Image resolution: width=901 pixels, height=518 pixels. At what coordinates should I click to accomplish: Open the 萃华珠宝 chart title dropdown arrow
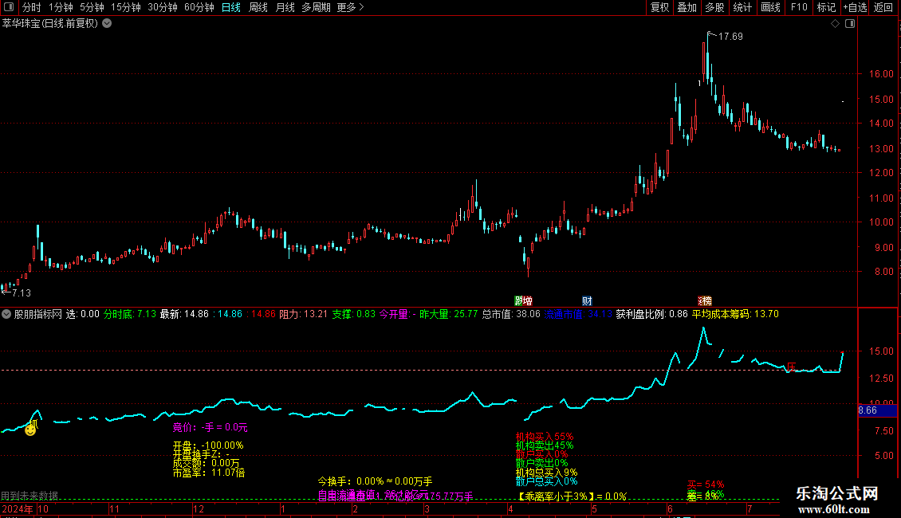(x=107, y=24)
